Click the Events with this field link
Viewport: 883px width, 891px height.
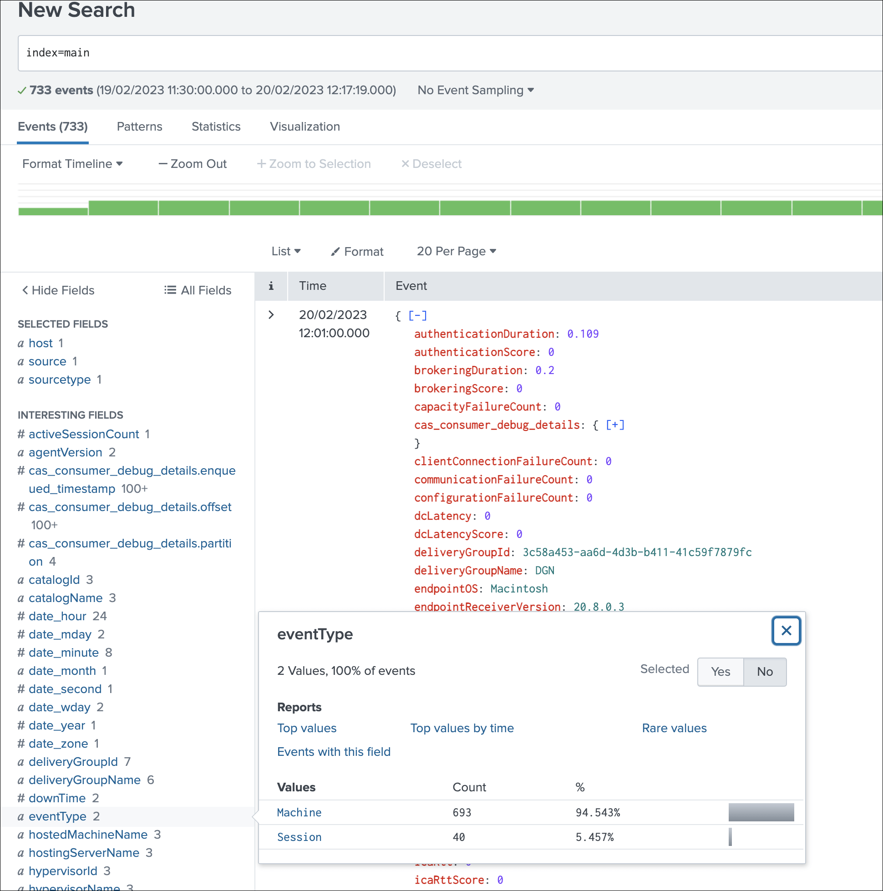click(334, 752)
